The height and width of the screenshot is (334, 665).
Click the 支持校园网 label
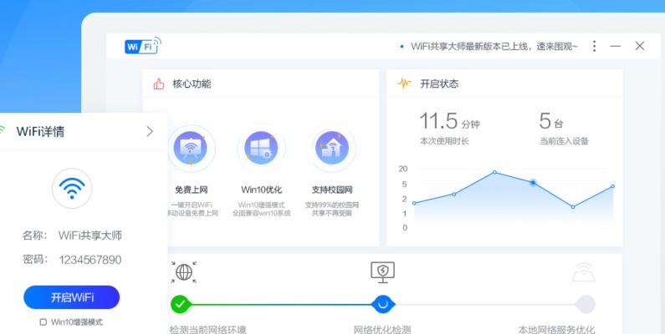click(332, 190)
